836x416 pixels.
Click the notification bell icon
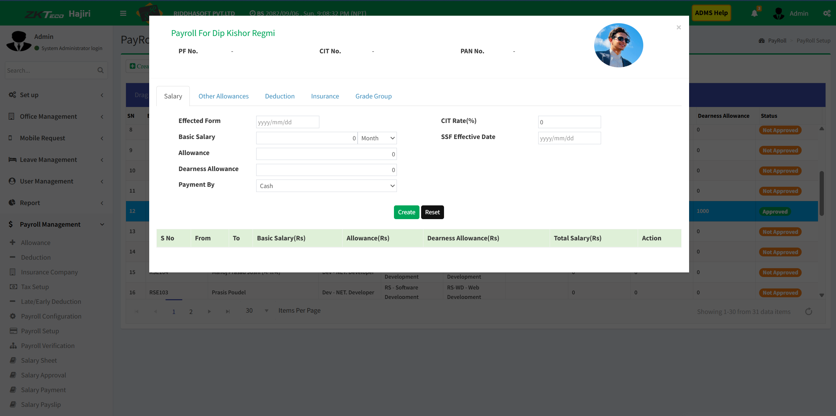[754, 13]
